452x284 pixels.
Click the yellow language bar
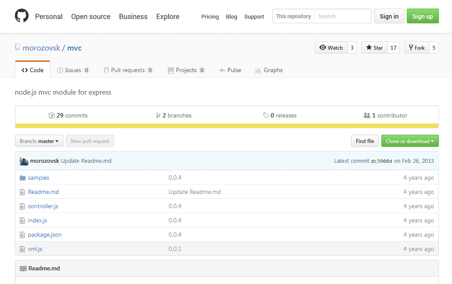(x=227, y=126)
